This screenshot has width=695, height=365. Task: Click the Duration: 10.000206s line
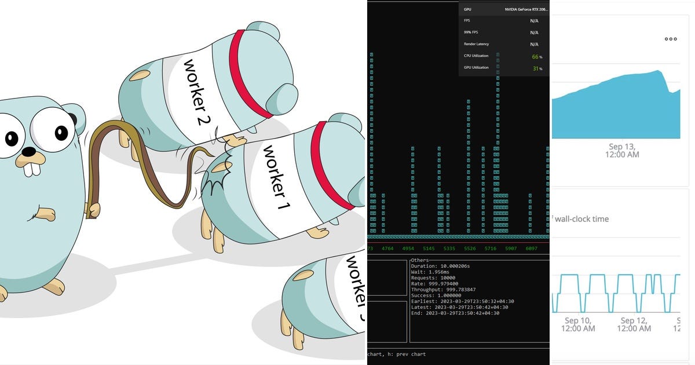pos(441,267)
